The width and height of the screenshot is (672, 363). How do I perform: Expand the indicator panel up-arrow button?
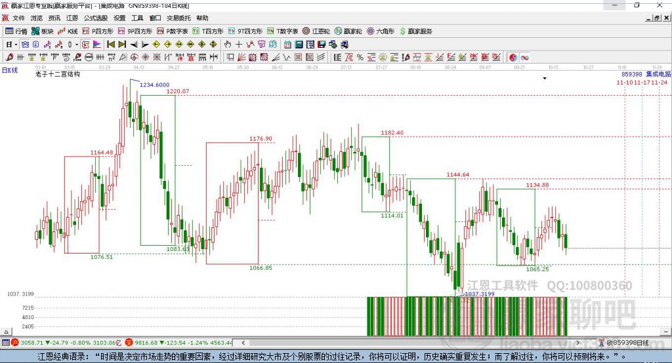pyautogui.click(x=6, y=332)
